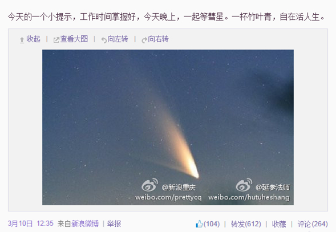
Task: Repost using 转发(612)
Action: click(246, 224)
